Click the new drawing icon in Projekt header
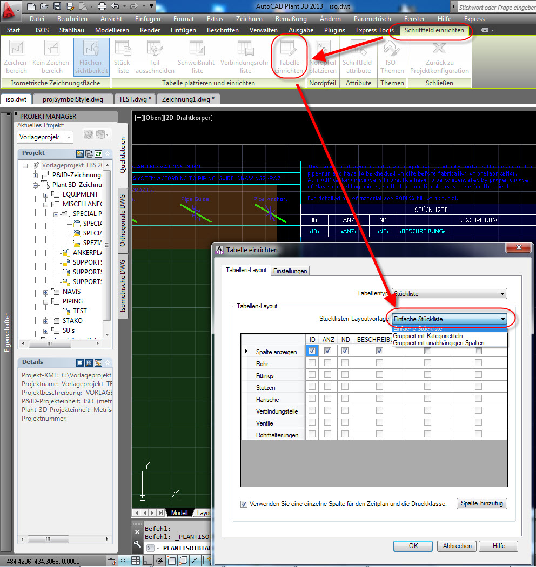This screenshot has width=536, height=567. 80,154
